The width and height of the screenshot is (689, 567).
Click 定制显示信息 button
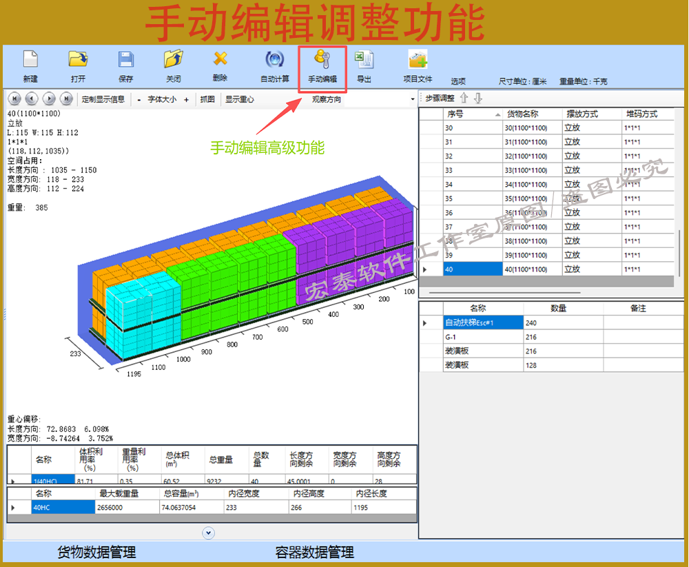[x=103, y=99]
